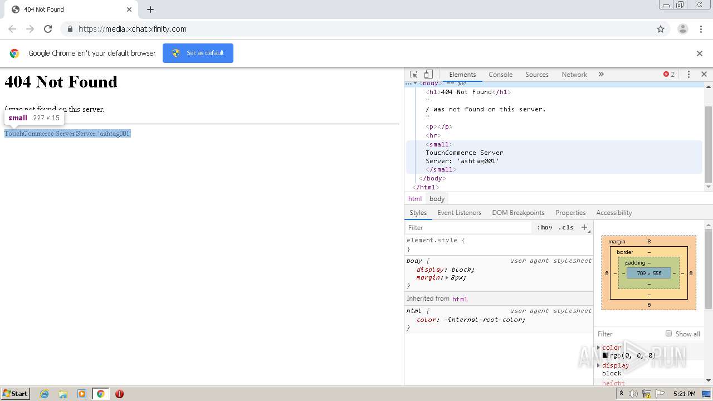713x401 pixels.
Task: Switch to the Elements panel
Action: tap(462, 75)
